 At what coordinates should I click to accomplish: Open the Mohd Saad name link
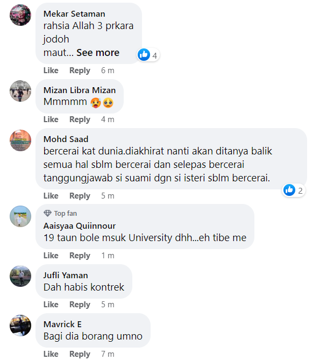pos(66,139)
